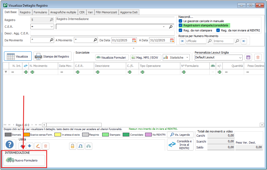267x170 pixels.
Task: Click the orange Scarico senza Form. swatch
Action: (27, 135)
